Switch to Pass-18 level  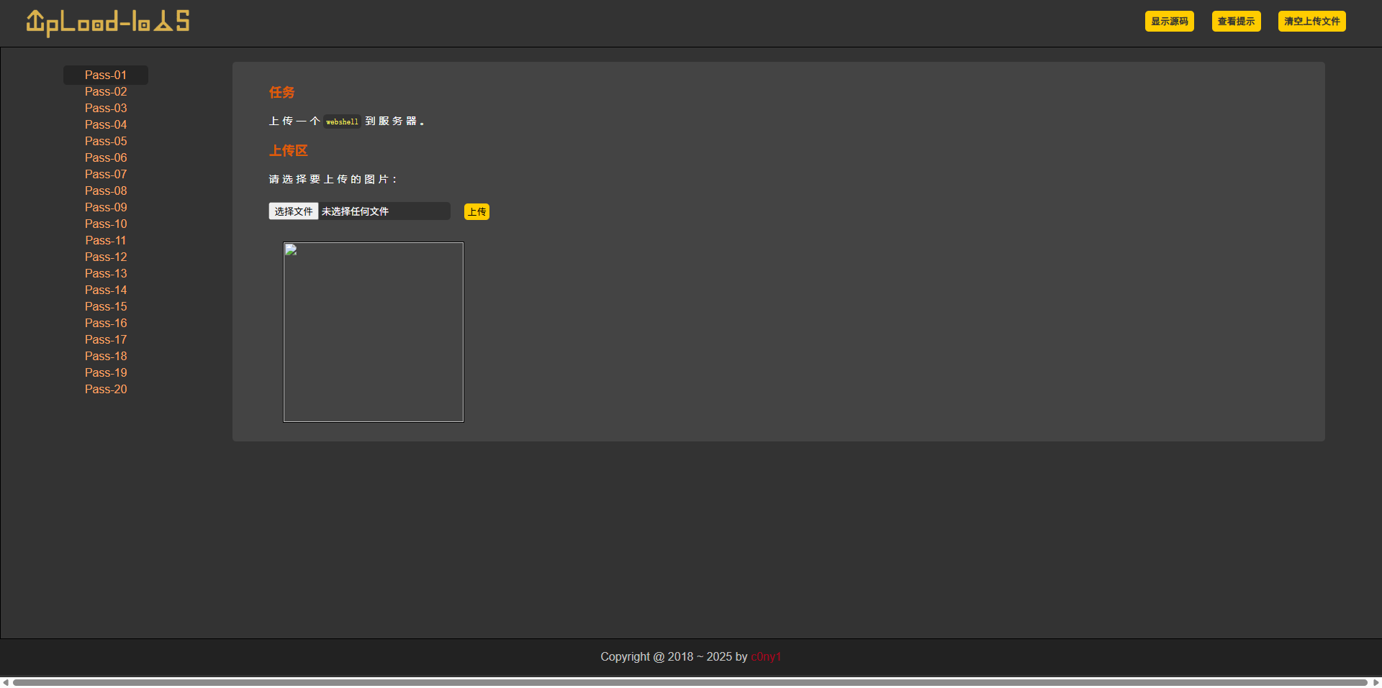click(106, 356)
